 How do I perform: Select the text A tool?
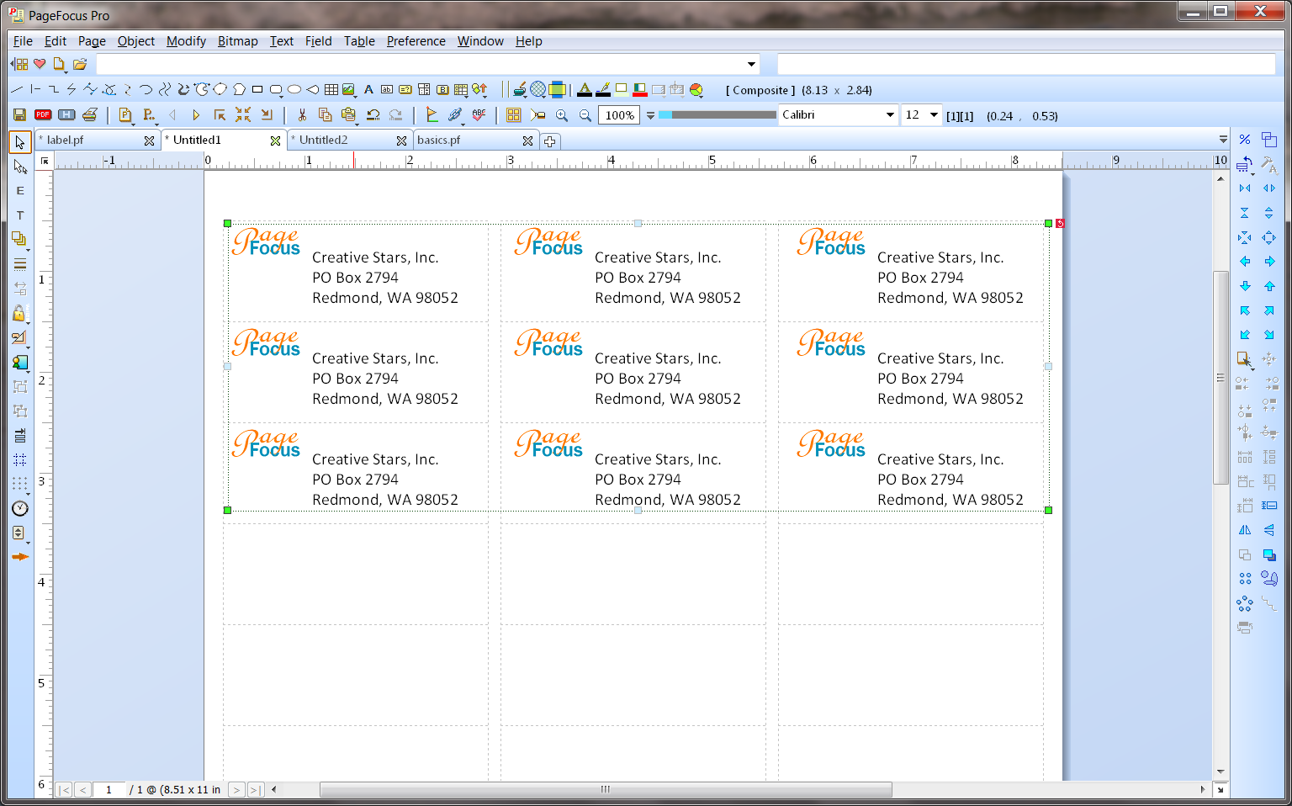[x=368, y=89]
